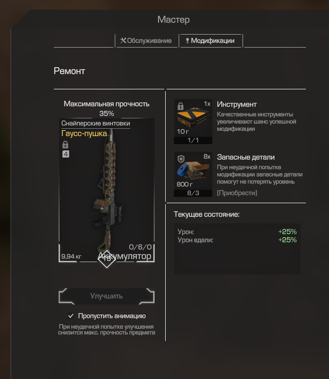Click the [Приобрести] link
Screen dimensions: 329x379
click(x=237, y=193)
